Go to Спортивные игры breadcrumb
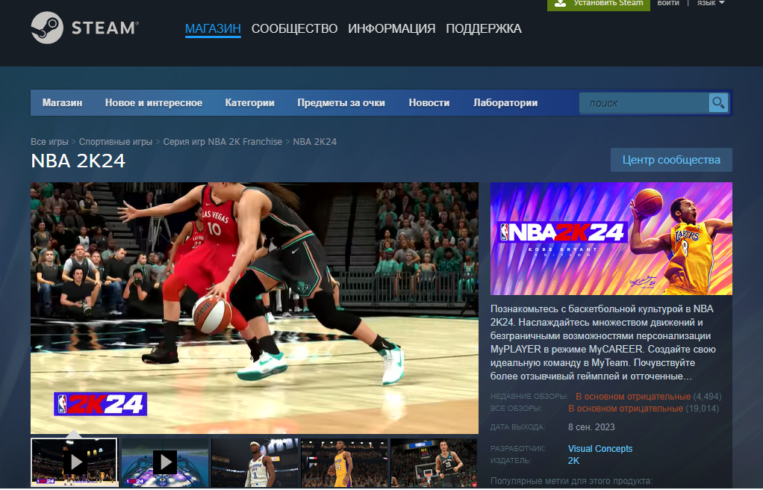Screen dimensions: 763x490 (x=116, y=142)
